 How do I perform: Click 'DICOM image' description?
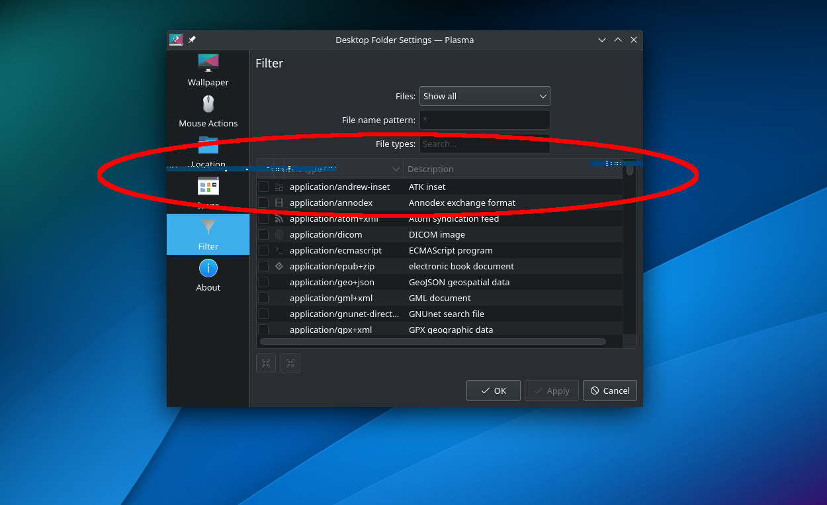(437, 234)
